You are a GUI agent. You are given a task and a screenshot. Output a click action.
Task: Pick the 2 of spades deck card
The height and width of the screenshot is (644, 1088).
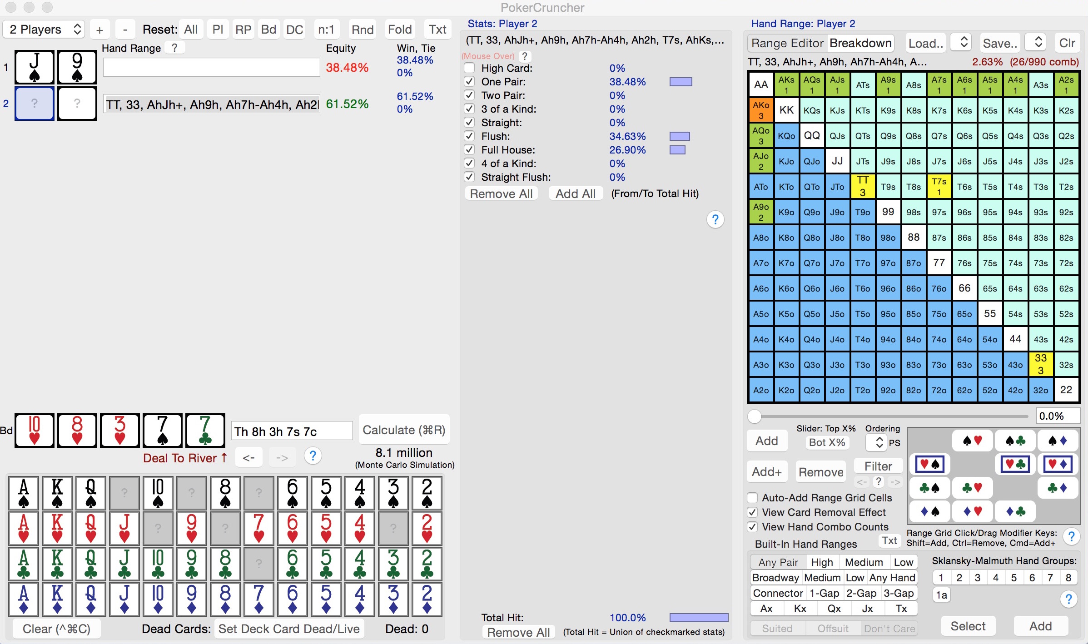point(427,493)
